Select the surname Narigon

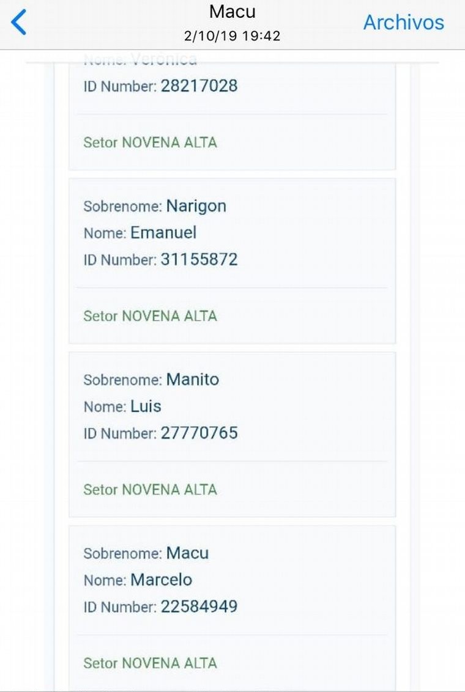click(x=196, y=206)
